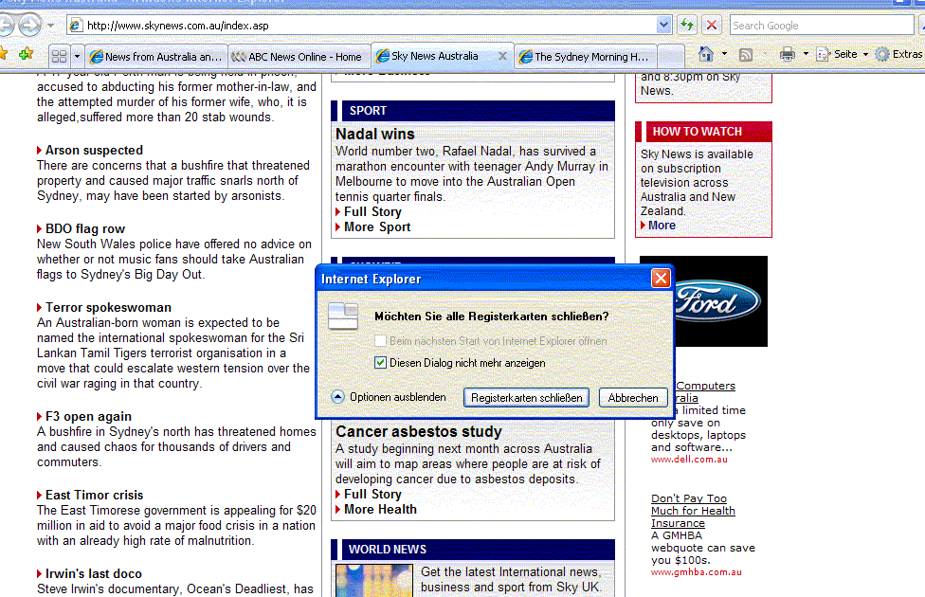Close the Internet Explorer dialog with X
This screenshot has height=597, width=925.
click(x=661, y=279)
